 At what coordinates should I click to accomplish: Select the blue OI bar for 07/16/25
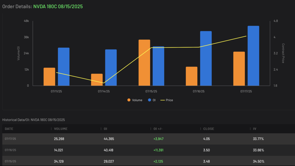206,58
